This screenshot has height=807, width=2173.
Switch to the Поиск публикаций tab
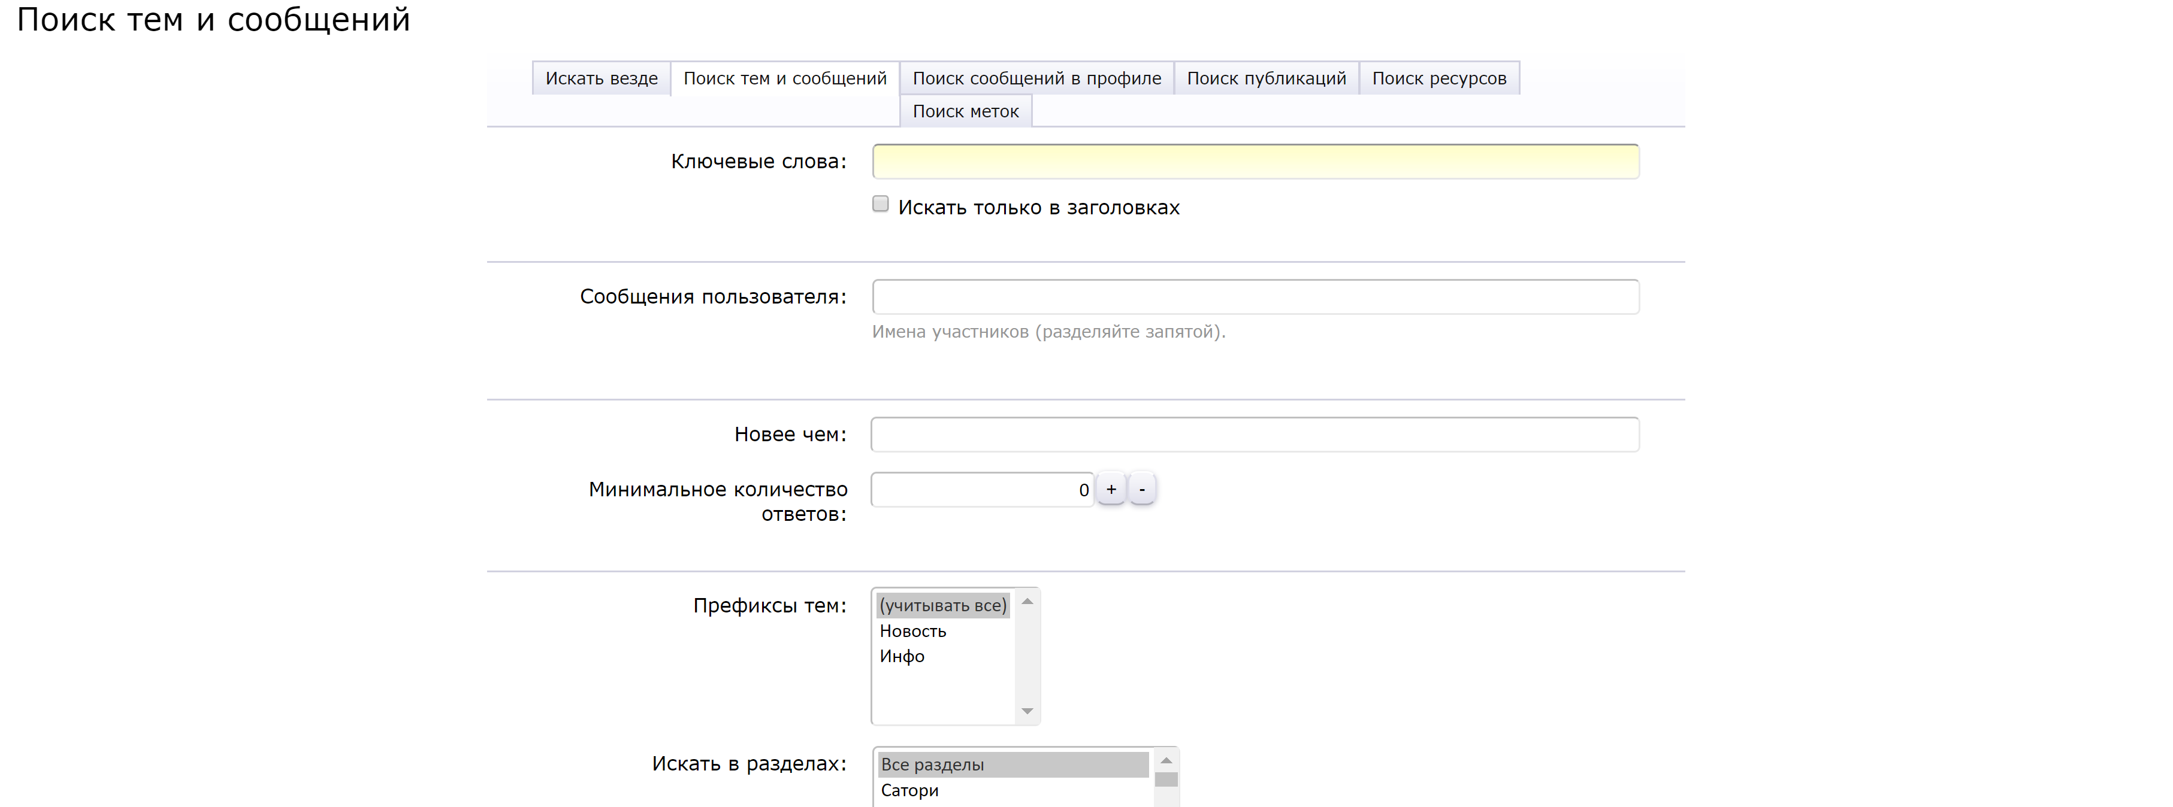pyautogui.click(x=1265, y=78)
